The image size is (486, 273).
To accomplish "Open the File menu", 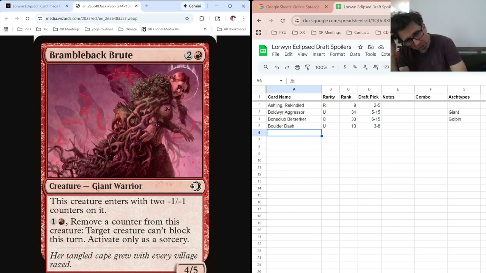I will tap(276, 54).
